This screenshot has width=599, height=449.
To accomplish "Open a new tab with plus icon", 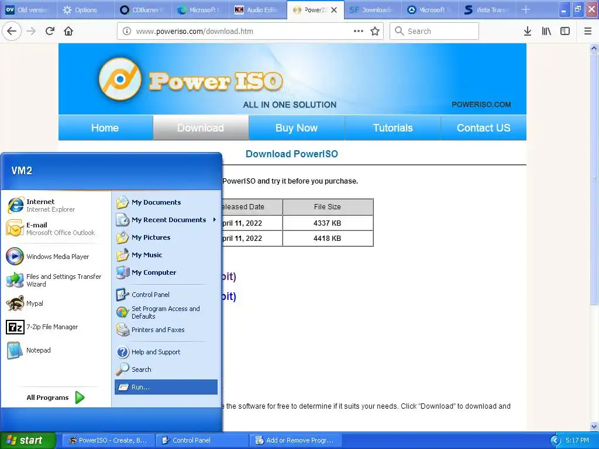I will point(526,9).
